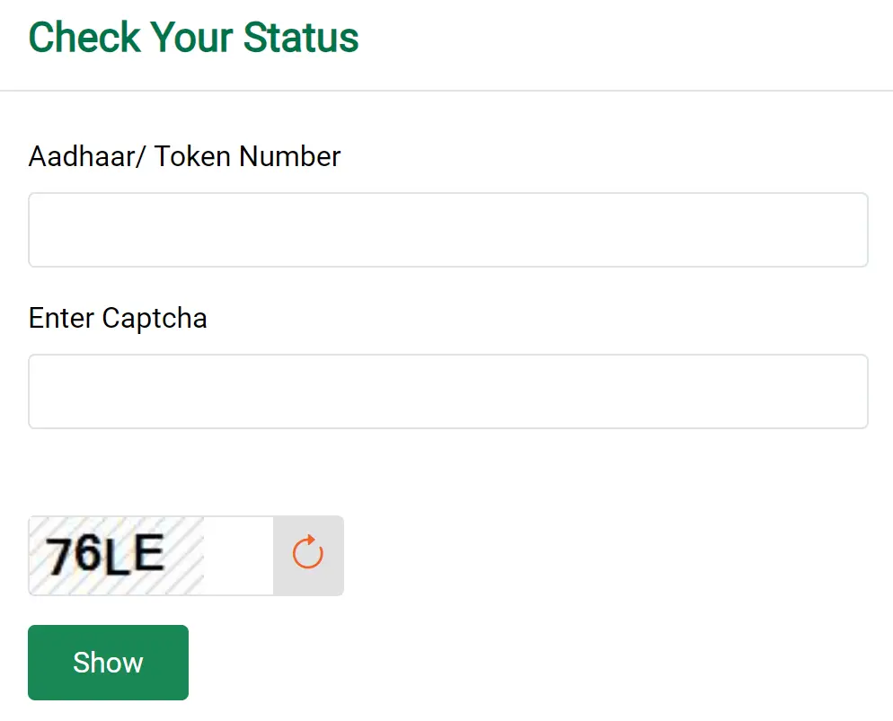This screenshot has height=721, width=893.
Task: Click the Show text on green button
Action: (x=108, y=663)
